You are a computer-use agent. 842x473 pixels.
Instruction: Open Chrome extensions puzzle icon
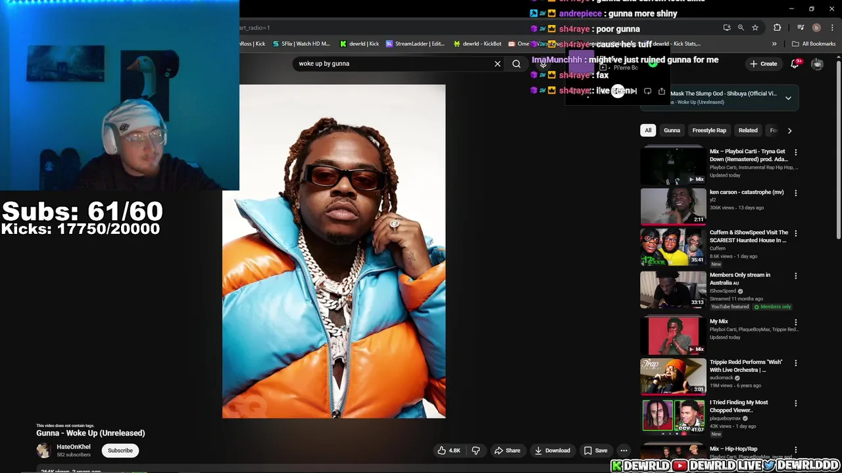778,28
